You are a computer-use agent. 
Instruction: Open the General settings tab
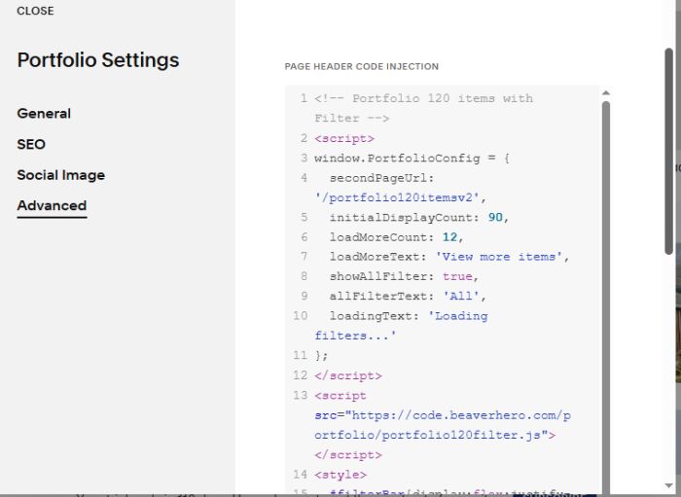click(x=44, y=113)
